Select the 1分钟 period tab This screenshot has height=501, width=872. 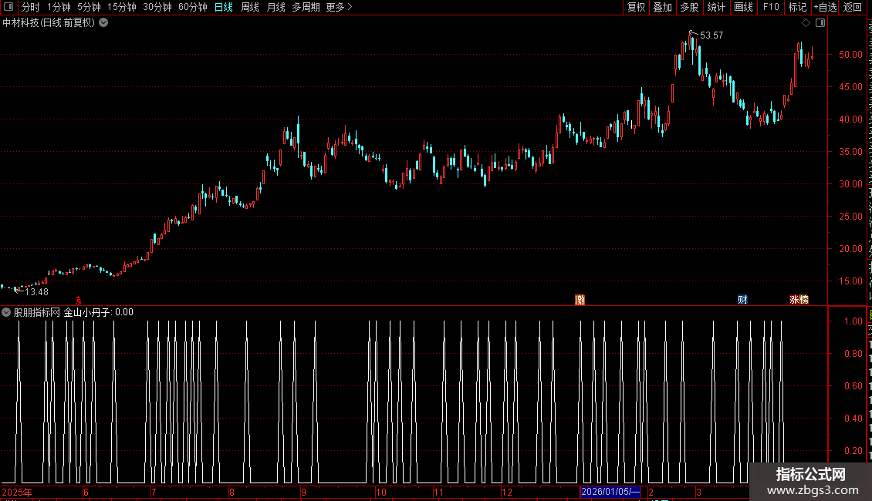[59, 7]
